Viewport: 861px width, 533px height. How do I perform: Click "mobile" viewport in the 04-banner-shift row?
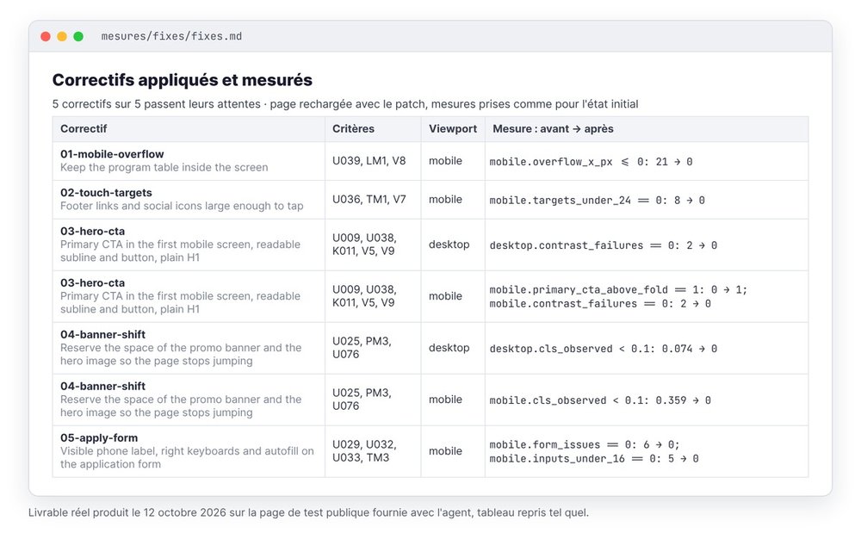click(x=445, y=399)
